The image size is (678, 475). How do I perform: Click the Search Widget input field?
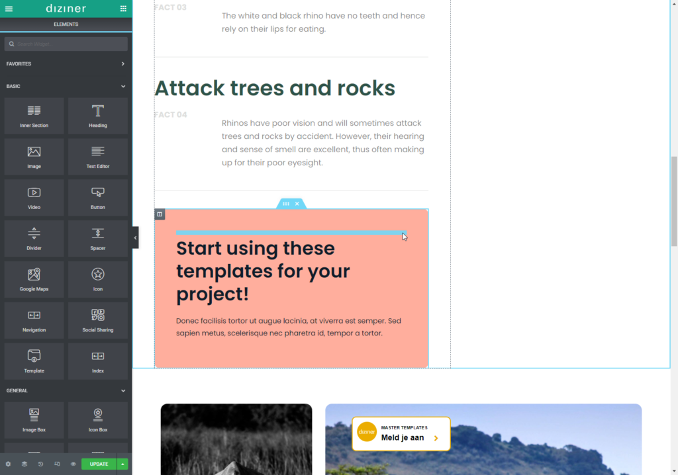[66, 44]
